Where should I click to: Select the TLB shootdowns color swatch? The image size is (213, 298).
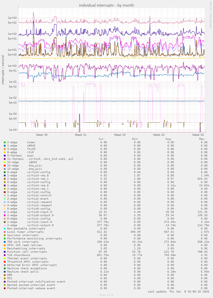[x=5, y=255]
